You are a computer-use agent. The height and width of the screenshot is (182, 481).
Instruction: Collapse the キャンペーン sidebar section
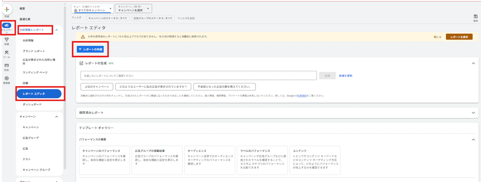(57, 117)
